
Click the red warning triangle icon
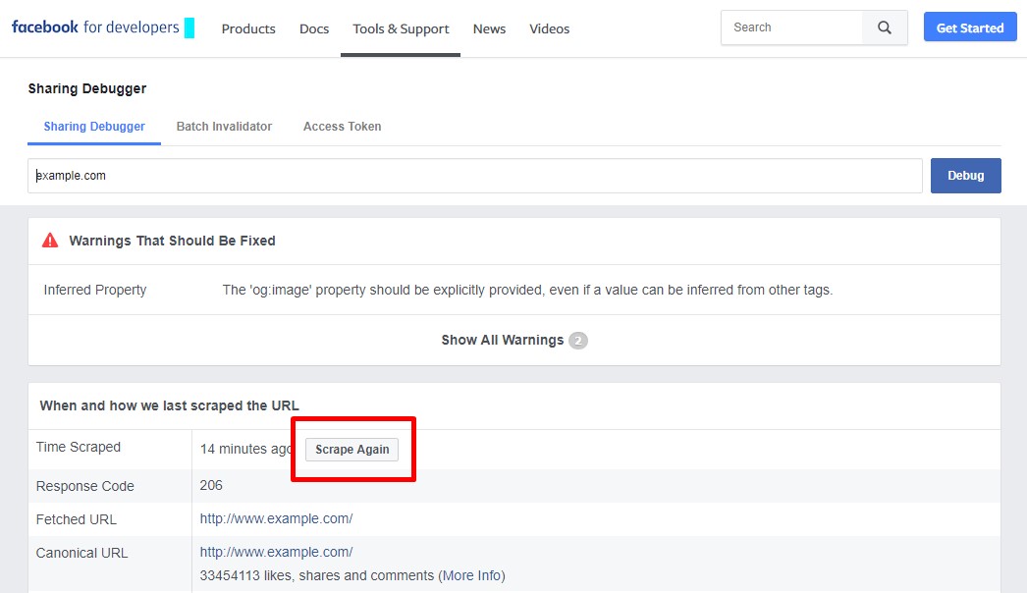coord(49,240)
